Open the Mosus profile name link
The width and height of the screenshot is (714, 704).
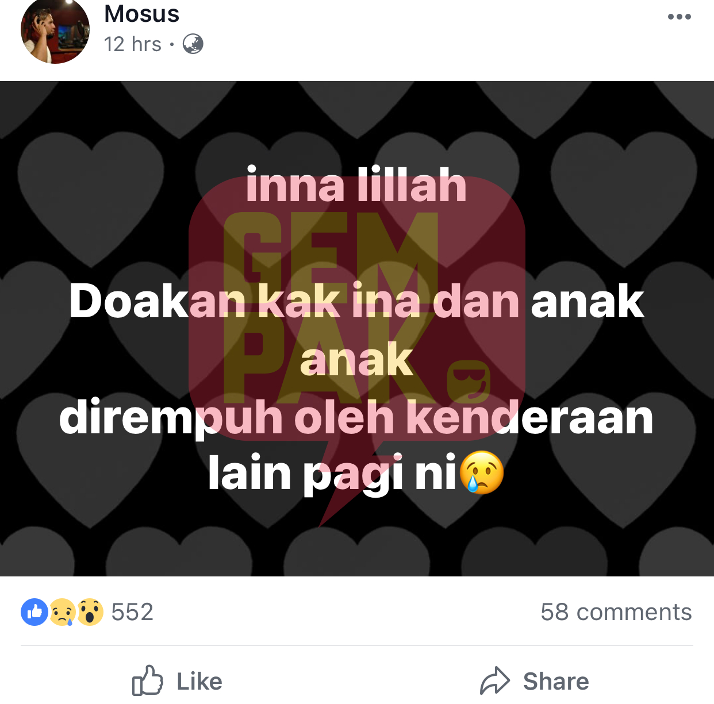pos(141,14)
